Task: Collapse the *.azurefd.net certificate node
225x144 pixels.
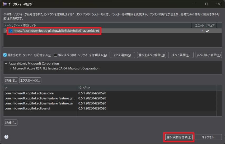Action: [x=6, y=64]
